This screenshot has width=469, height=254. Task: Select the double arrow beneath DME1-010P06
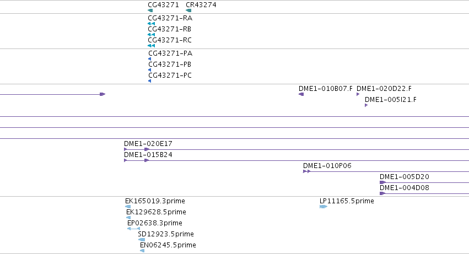306,171
